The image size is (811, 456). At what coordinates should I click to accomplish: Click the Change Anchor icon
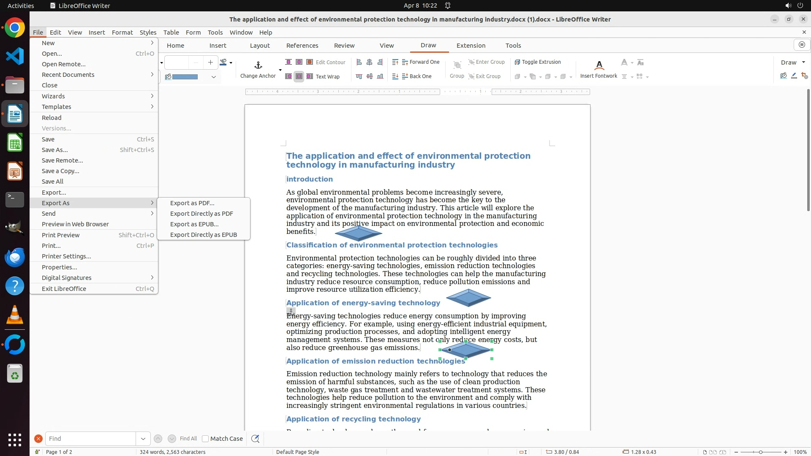tap(258, 65)
